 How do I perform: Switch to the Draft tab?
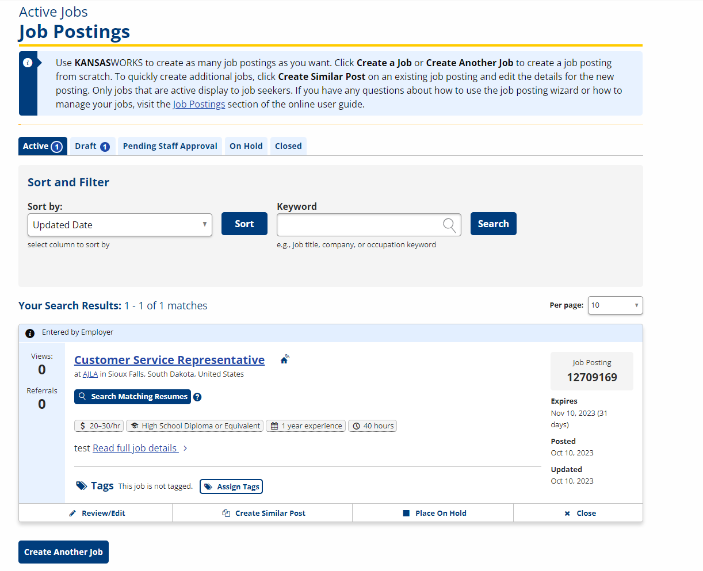click(91, 146)
